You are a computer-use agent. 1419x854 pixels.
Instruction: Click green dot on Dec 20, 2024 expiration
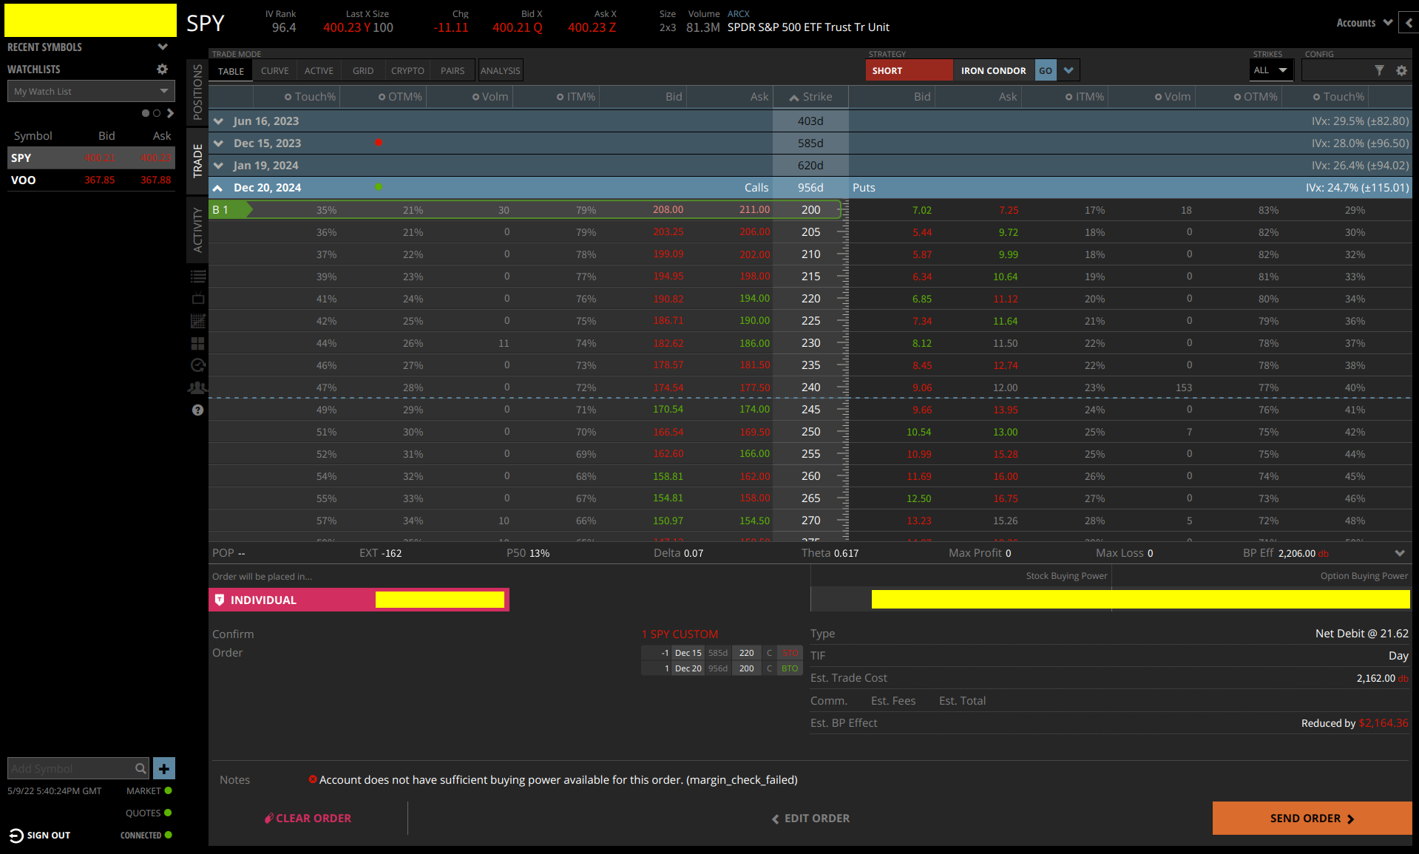pos(379,187)
